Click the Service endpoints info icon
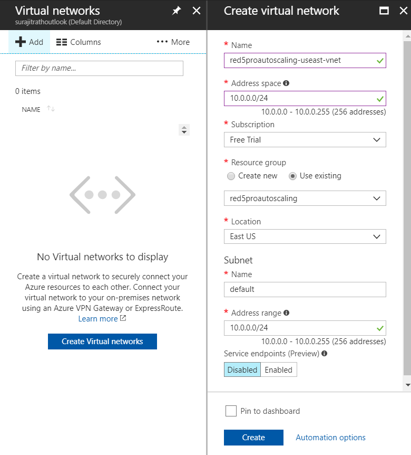Screen dimensions: 411x455 pyautogui.click(x=325, y=354)
